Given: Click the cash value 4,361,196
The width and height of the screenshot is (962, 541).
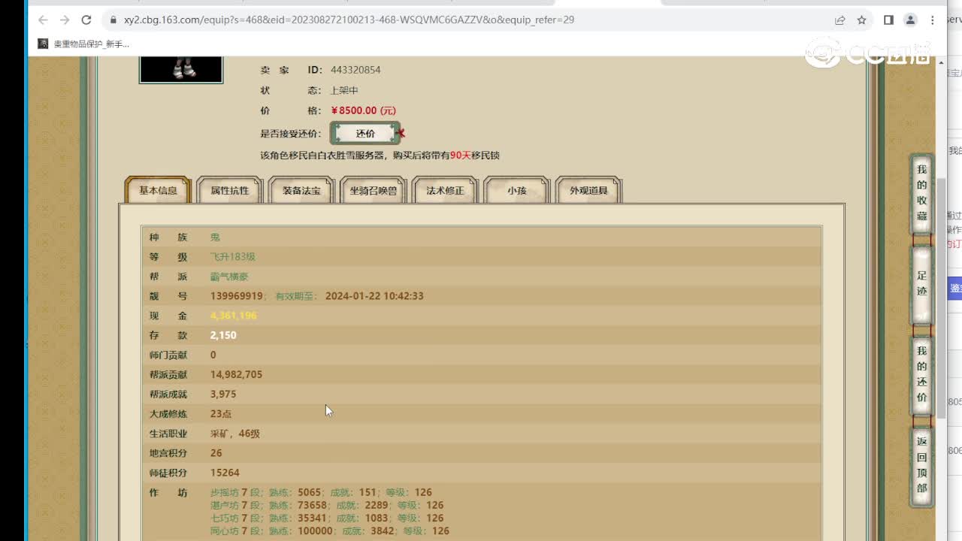Looking at the screenshot, I should click(234, 316).
